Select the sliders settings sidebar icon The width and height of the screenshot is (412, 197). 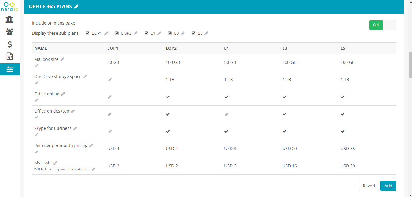pos(10,69)
